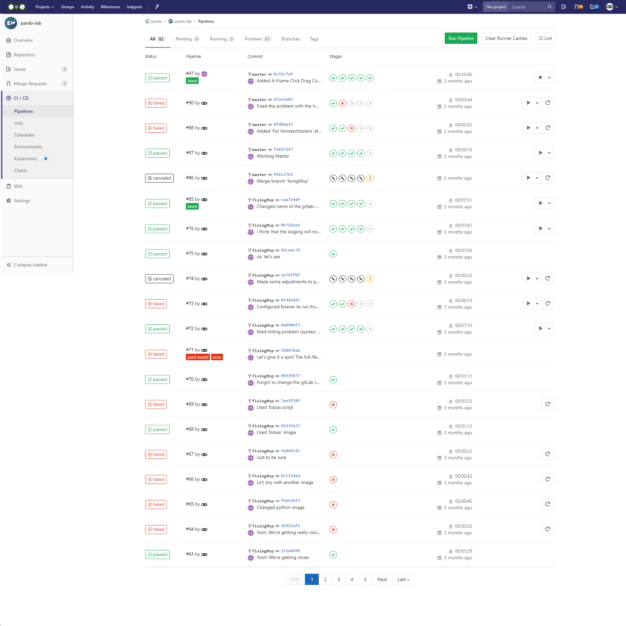Viewport: 626px width, 626px height.
Task: Expand the Projects dropdown in navbar
Action: (45, 7)
